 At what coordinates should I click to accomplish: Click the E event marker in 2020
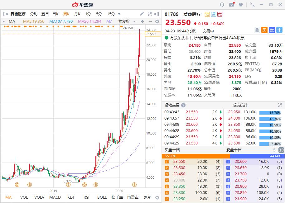pos(134,185)
